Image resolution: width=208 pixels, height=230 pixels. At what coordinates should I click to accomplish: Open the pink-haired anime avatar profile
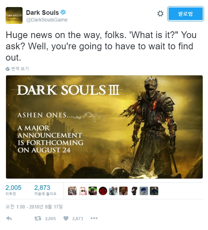(82, 191)
